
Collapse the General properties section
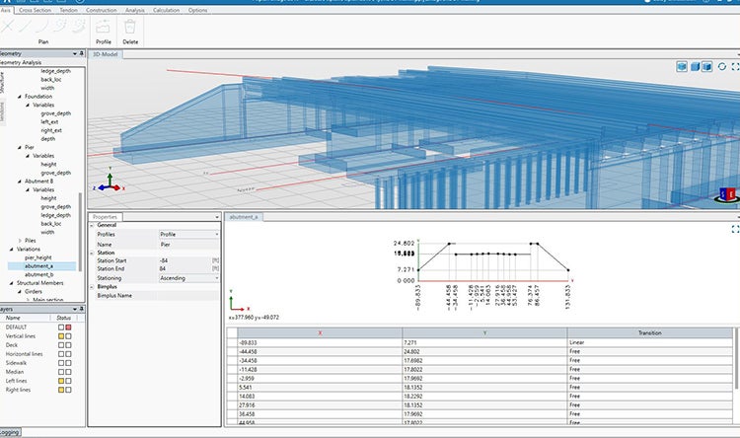92,225
